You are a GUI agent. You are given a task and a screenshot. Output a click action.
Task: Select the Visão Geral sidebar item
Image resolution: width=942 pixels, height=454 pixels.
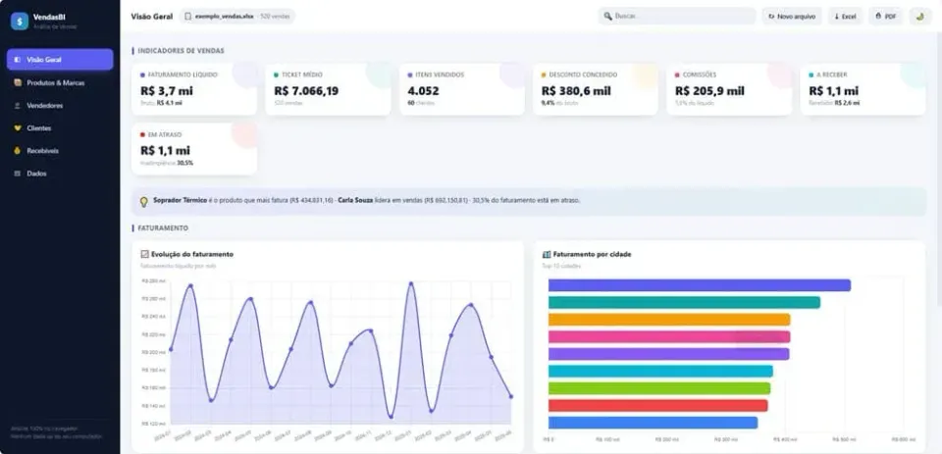click(x=60, y=60)
